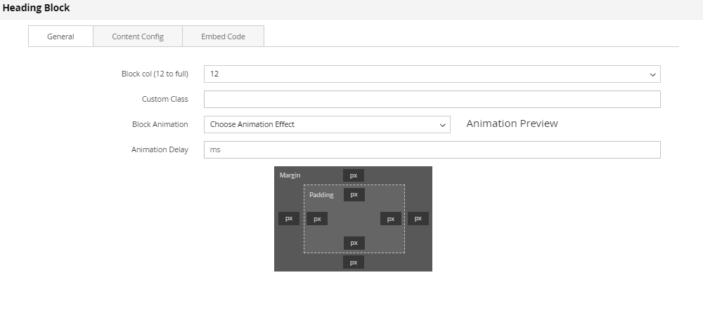
Task: Open the Block col (12 to full) dropdown
Action: (x=432, y=74)
